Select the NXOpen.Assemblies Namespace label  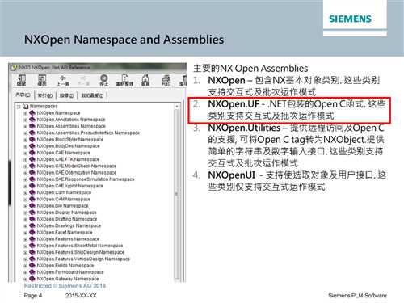click(x=71, y=126)
